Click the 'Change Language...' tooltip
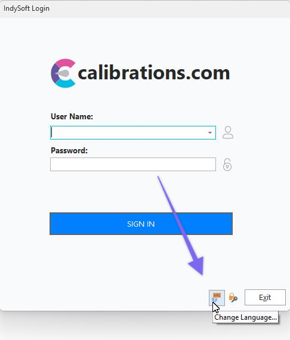 245,317
